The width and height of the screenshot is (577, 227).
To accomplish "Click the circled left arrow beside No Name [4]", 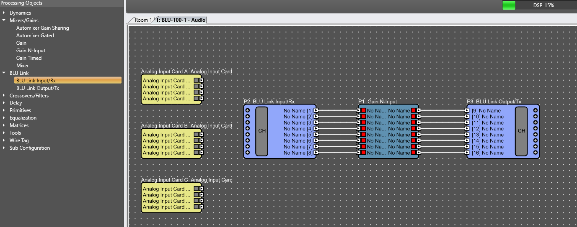I will point(248,129).
